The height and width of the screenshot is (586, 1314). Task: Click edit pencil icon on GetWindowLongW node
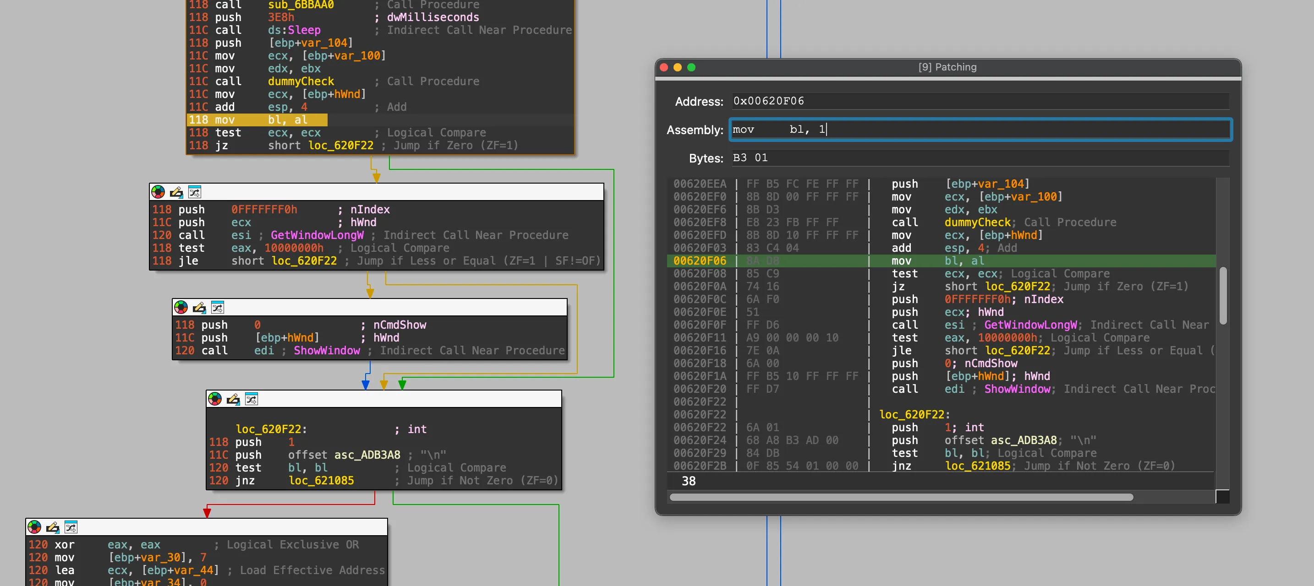click(176, 192)
